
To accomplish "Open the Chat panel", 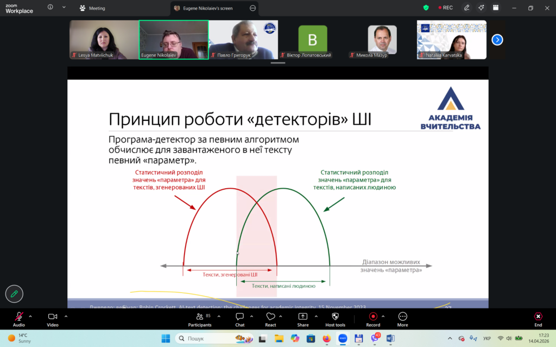I will pyautogui.click(x=239, y=317).
